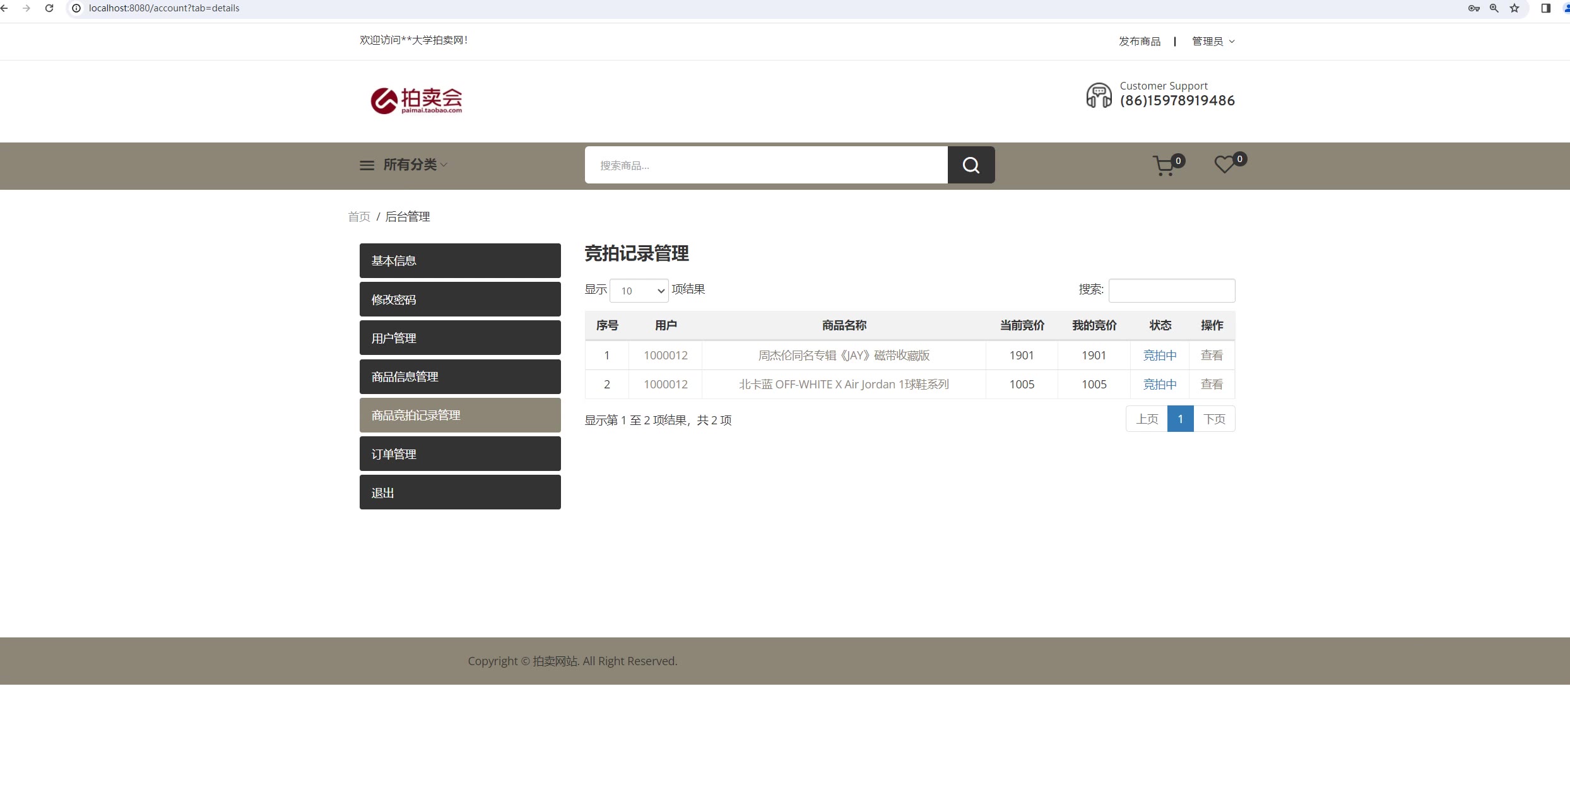Click the customer support headset icon
Image resolution: width=1570 pixels, height=807 pixels.
click(1098, 95)
